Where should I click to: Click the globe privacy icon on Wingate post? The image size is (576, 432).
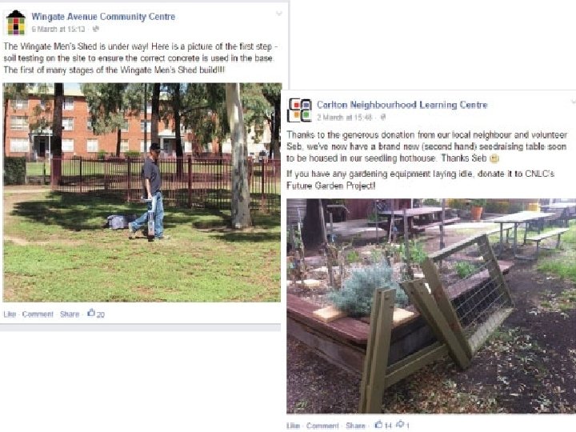coord(95,29)
